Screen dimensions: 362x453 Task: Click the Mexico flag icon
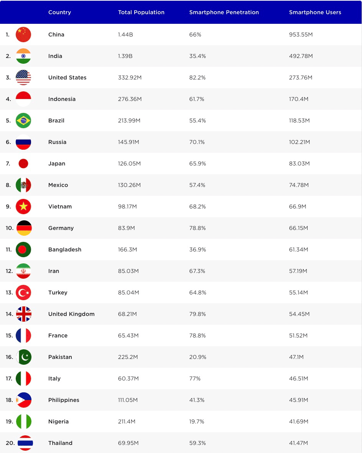click(x=23, y=185)
